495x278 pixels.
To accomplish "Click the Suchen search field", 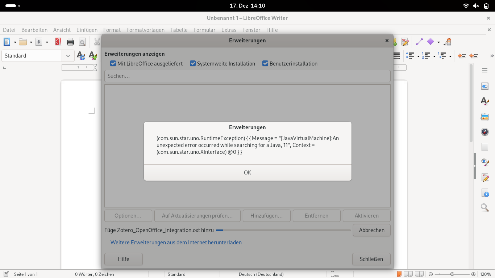I will (x=247, y=76).
